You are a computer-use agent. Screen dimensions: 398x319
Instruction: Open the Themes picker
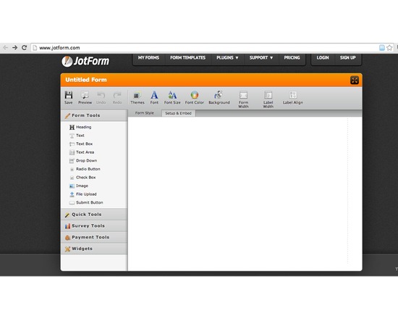click(137, 98)
